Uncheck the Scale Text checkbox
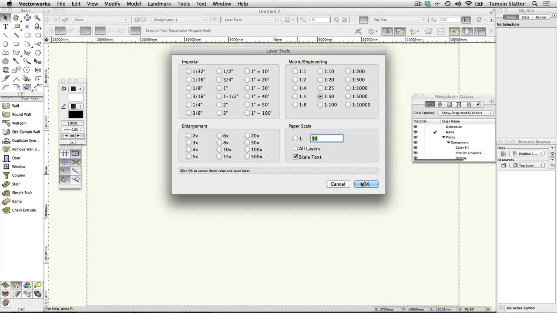The height and width of the screenshot is (313, 557). point(295,157)
